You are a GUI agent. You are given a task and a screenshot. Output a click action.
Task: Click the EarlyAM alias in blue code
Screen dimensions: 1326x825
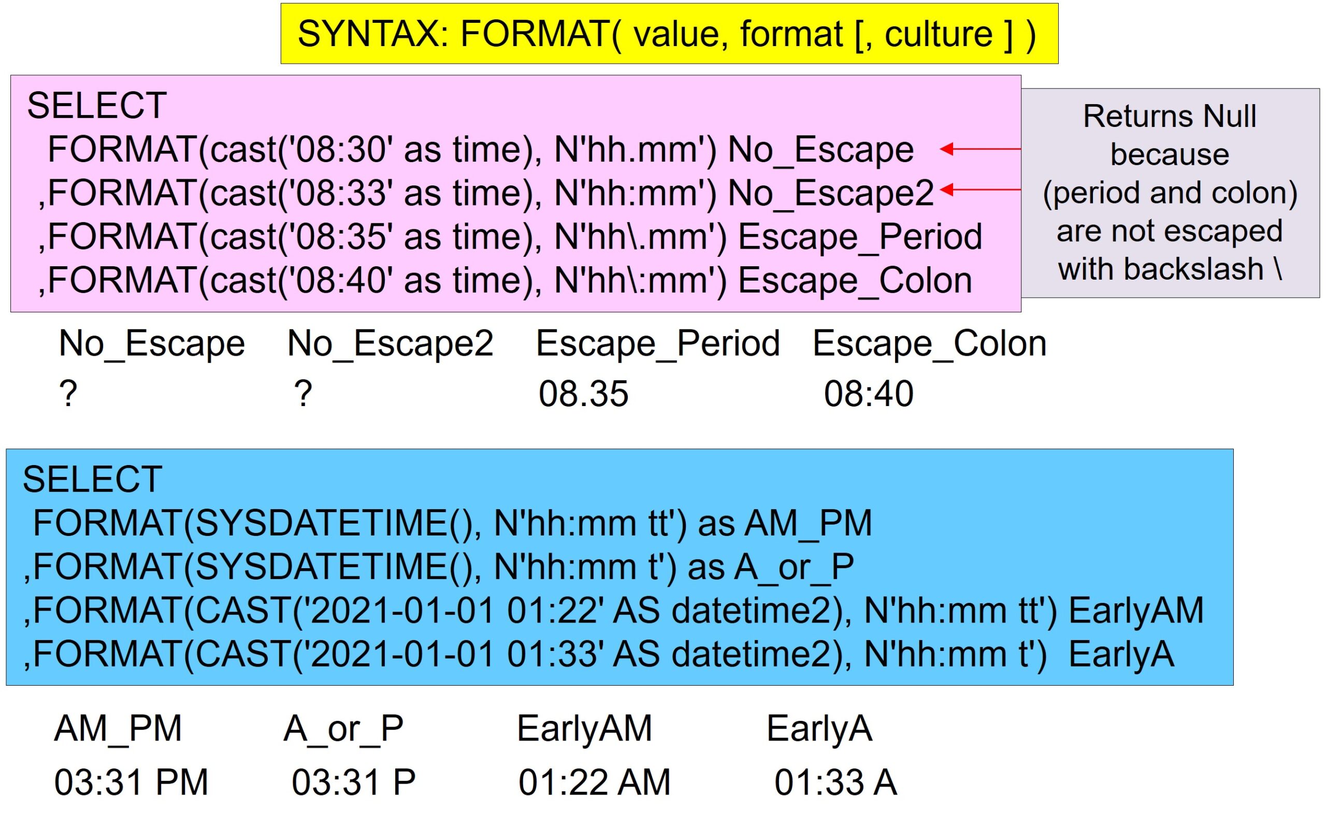(x=1135, y=610)
